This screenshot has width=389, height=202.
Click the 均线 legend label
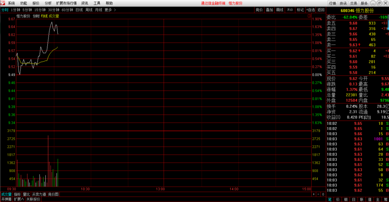[x=44, y=16]
